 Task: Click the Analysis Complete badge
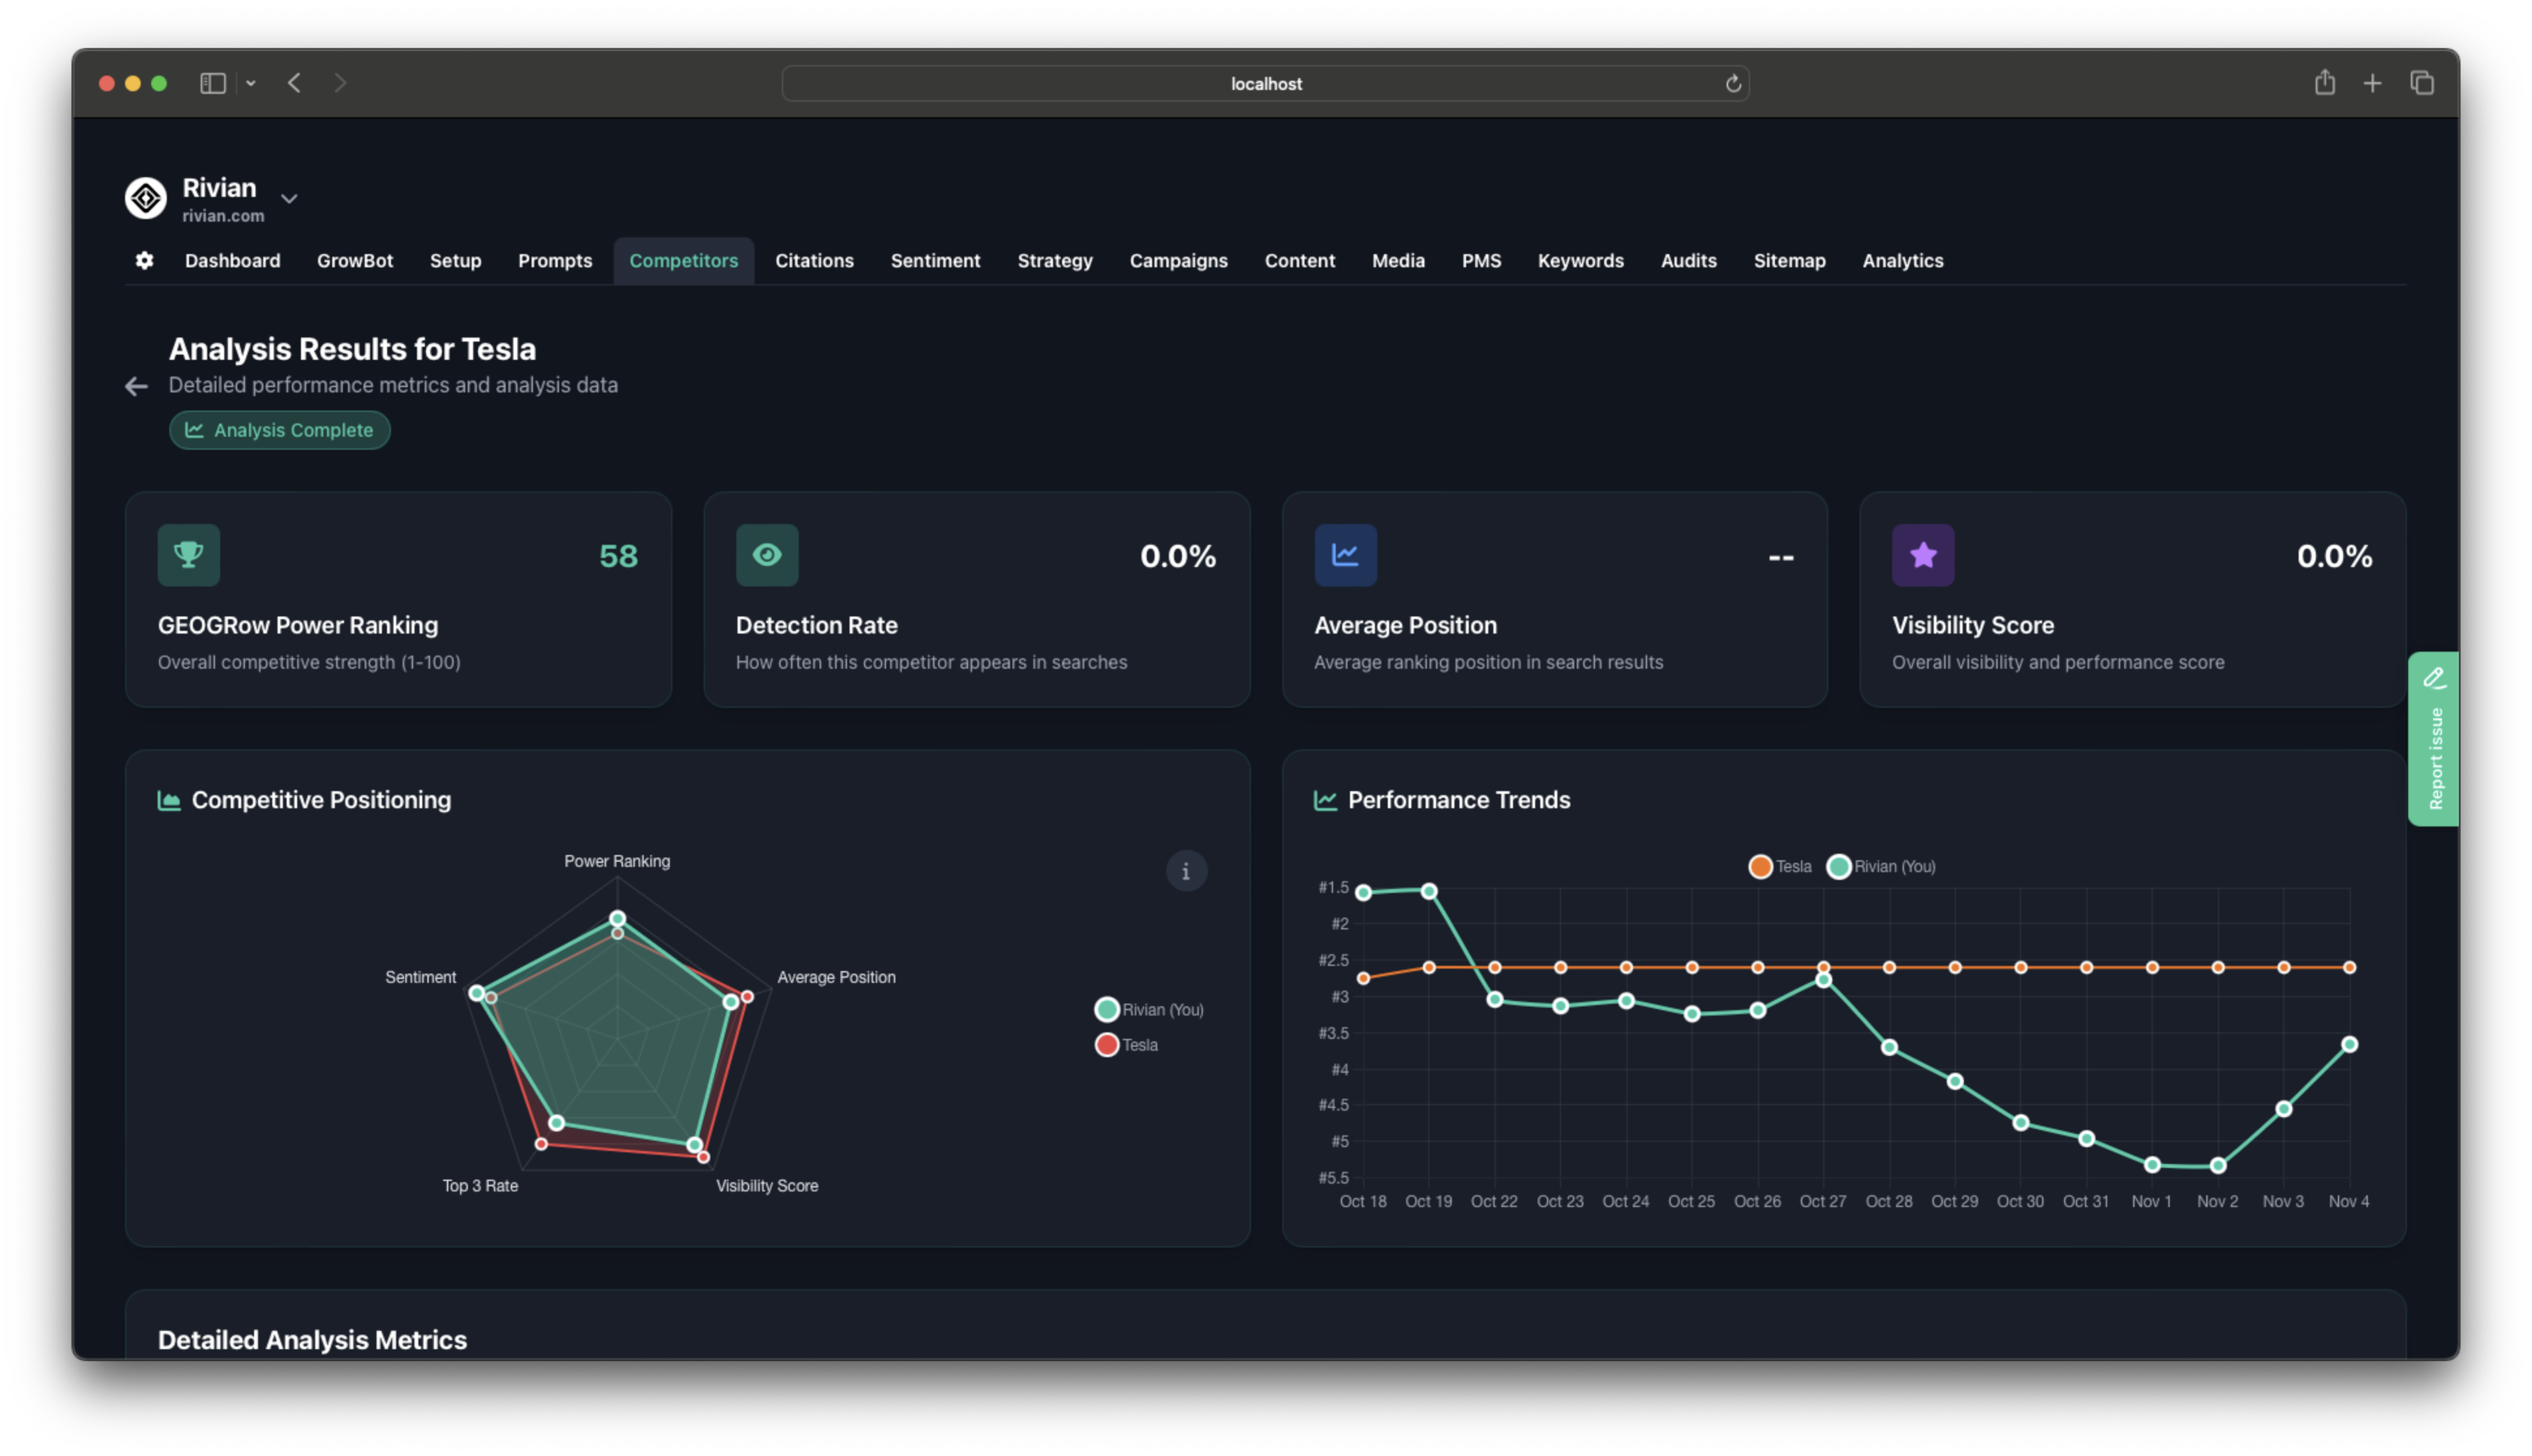[280, 430]
